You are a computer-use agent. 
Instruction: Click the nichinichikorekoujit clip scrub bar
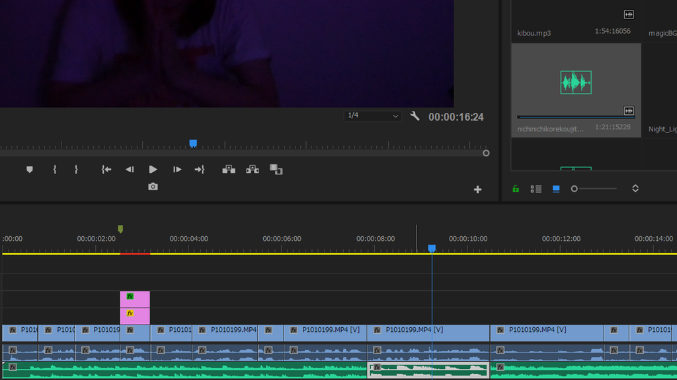576,117
